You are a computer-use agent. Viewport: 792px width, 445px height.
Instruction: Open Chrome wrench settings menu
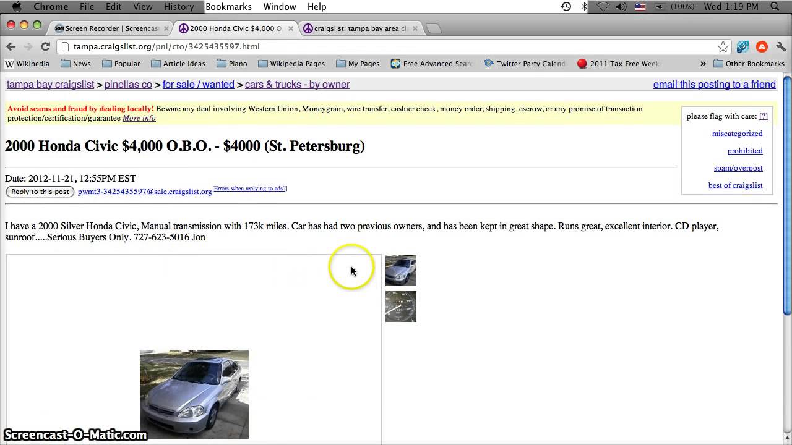click(x=780, y=46)
